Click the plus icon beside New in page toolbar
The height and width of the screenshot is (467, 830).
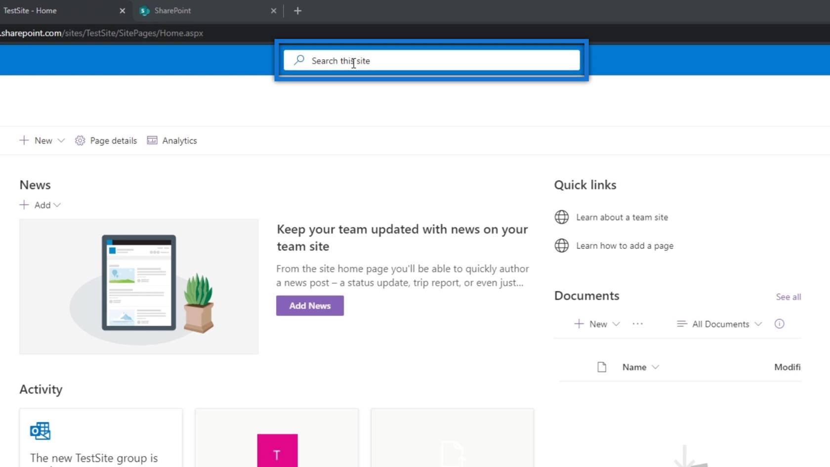pos(24,140)
